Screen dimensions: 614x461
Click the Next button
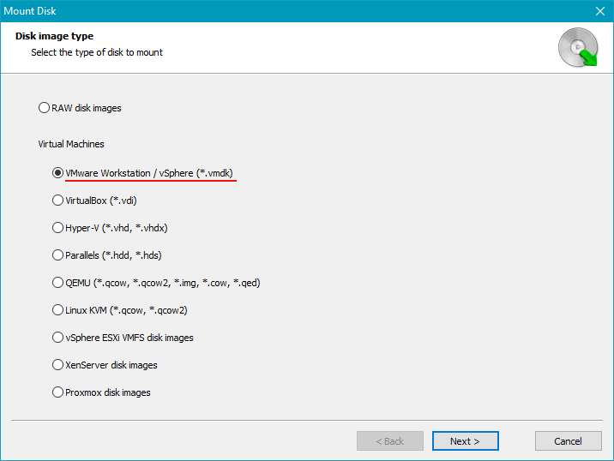coord(465,441)
